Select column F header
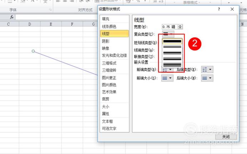This screenshot has height=154, width=247. [72, 24]
